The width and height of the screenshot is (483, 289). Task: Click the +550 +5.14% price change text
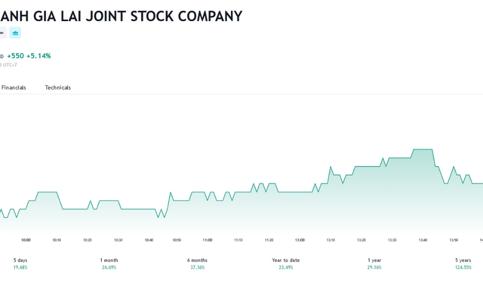tap(29, 56)
